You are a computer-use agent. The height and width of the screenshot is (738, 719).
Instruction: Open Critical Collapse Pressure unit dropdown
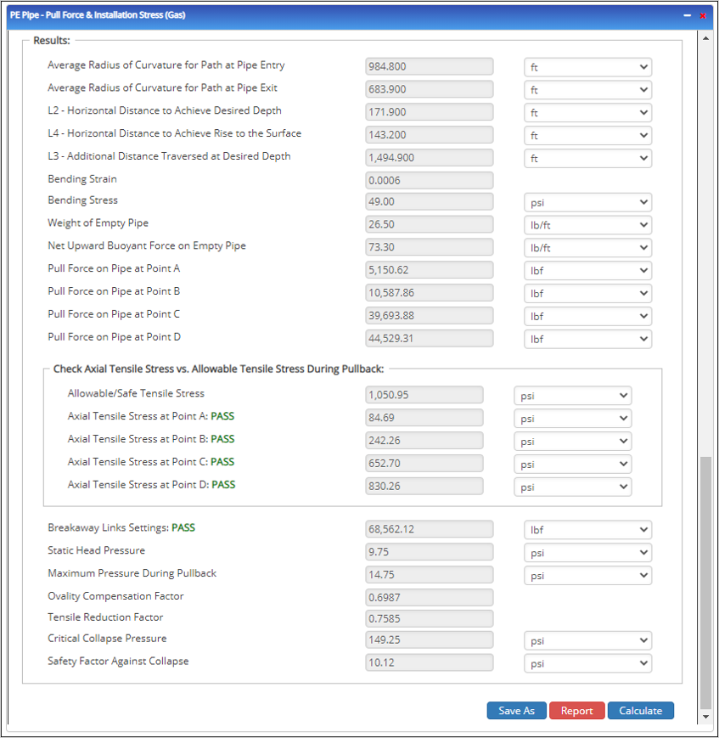click(587, 640)
